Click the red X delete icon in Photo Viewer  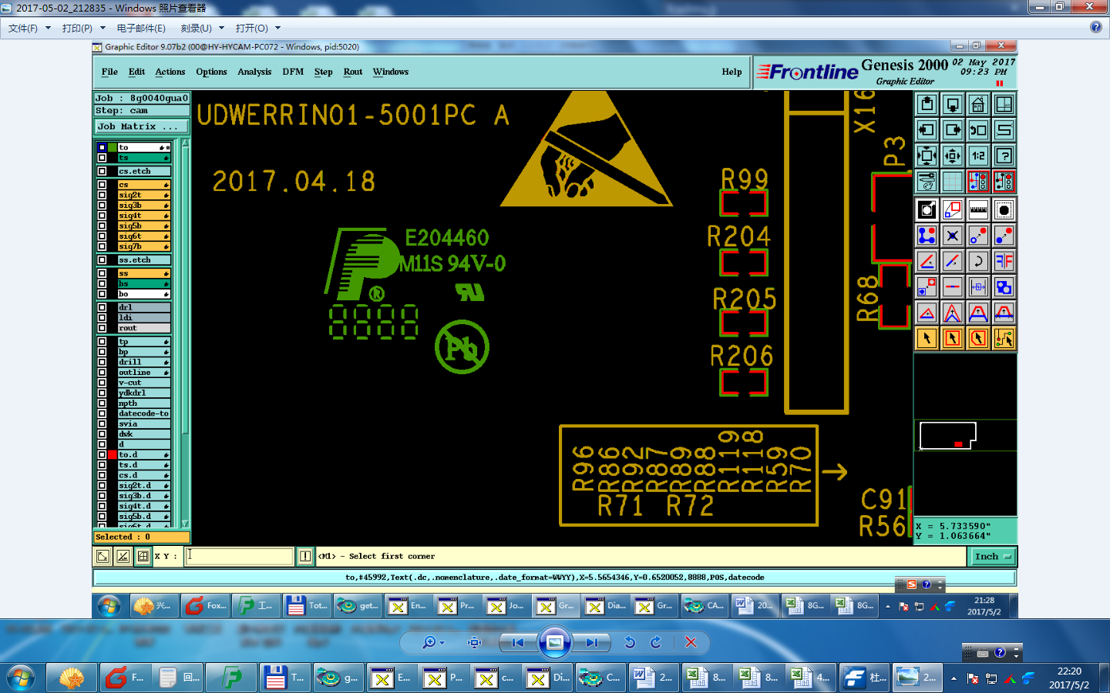[691, 642]
